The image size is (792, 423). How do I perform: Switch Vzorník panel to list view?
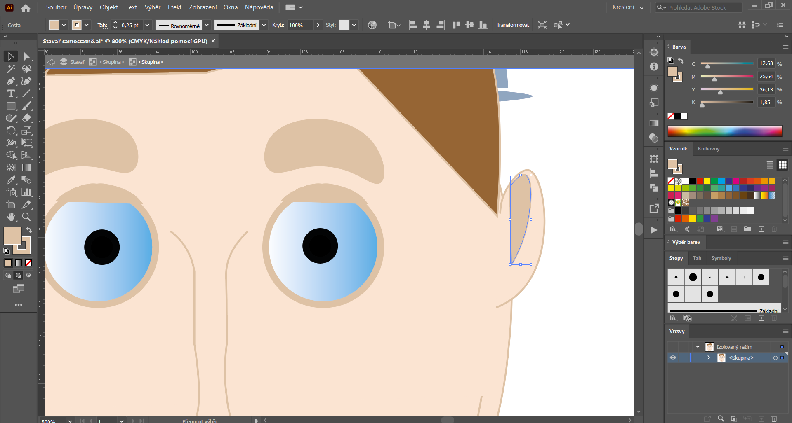770,165
